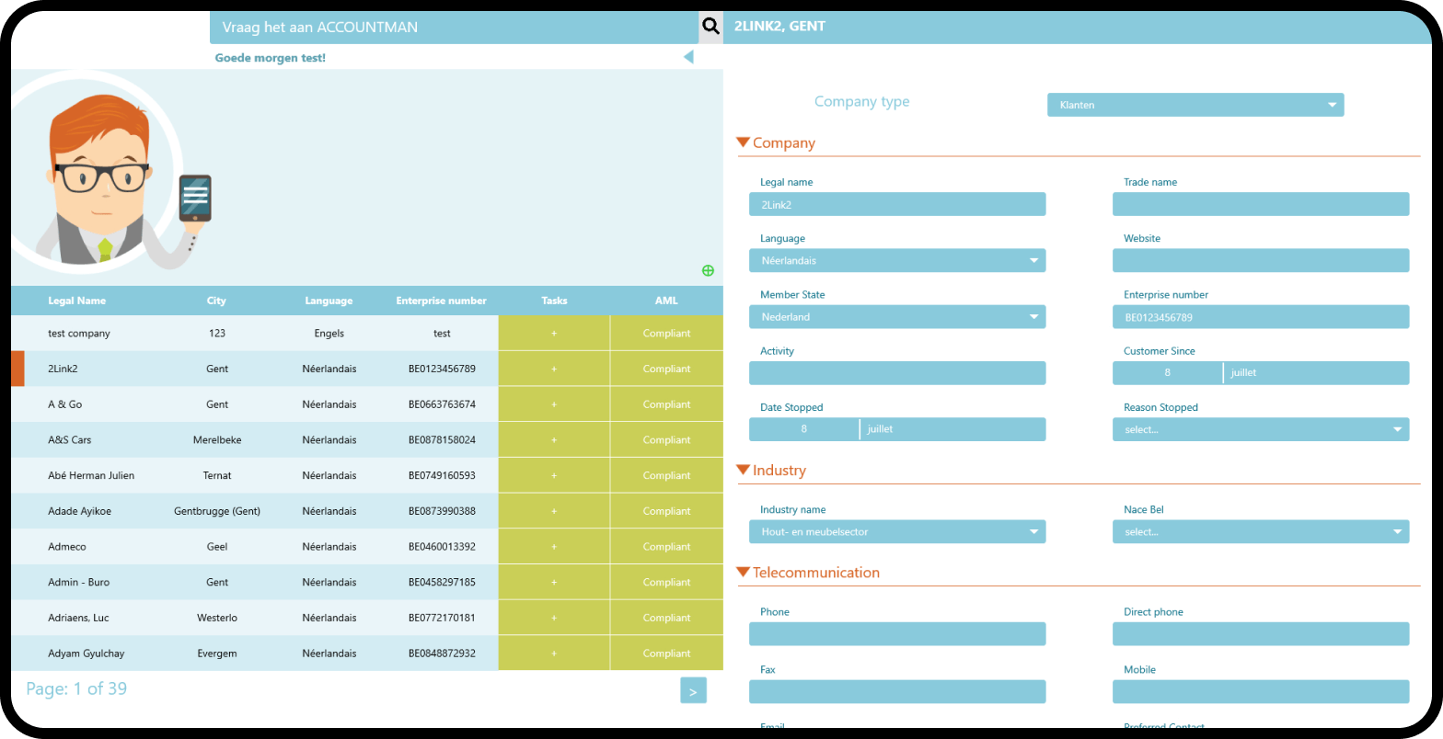Add a task for Abé Herman Julien

pos(554,475)
